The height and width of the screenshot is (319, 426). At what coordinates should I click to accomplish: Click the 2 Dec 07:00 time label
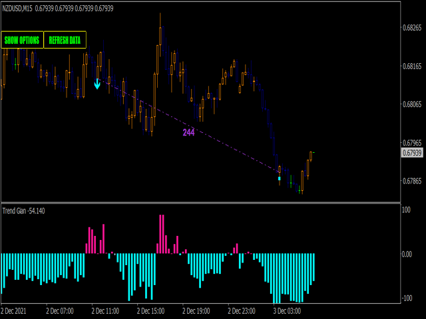[x=60, y=311]
